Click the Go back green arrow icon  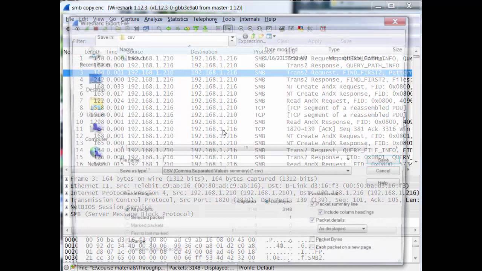pos(168,29)
